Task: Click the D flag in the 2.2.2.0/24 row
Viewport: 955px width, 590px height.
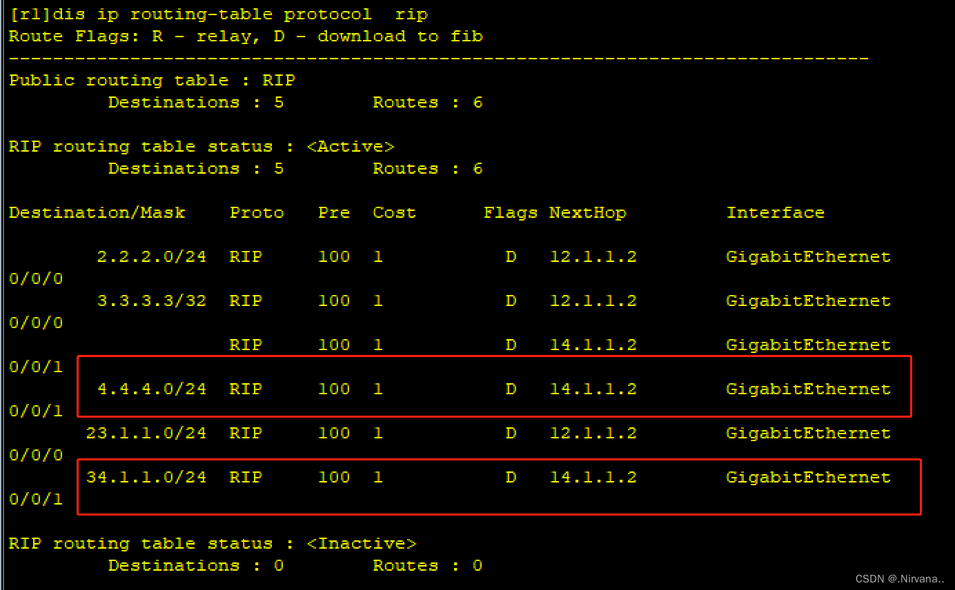Action: pyautogui.click(x=511, y=257)
